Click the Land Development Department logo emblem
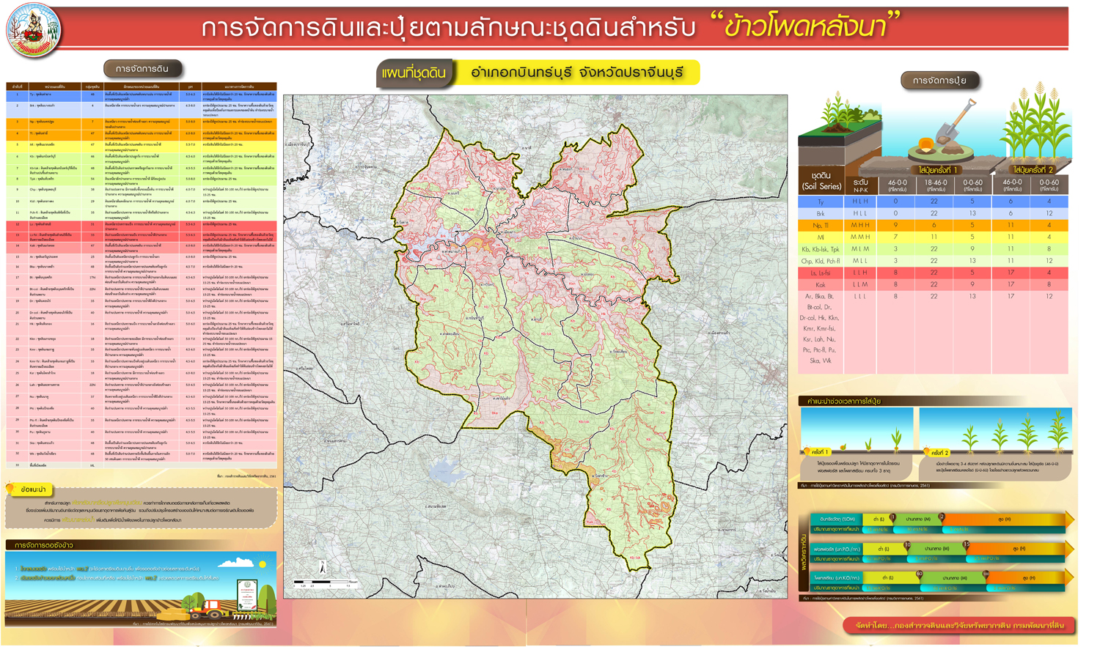The height and width of the screenshot is (647, 1100). coord(33,31)
